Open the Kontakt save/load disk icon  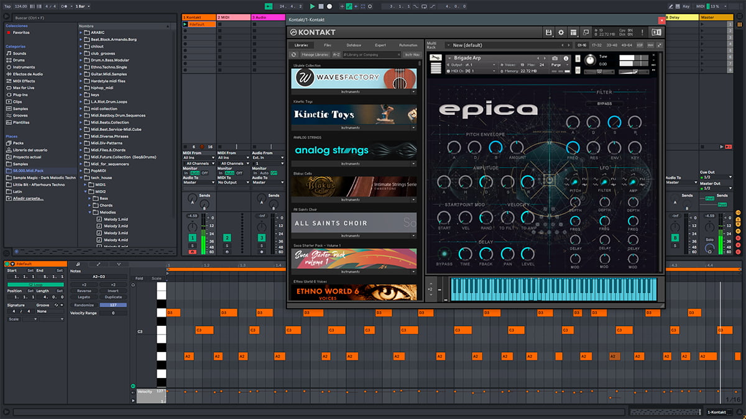[x=548, y=32]
